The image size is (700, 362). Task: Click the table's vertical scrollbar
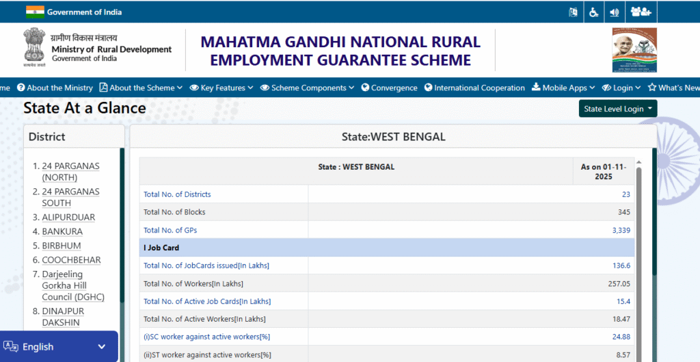[x=638, y=263]
